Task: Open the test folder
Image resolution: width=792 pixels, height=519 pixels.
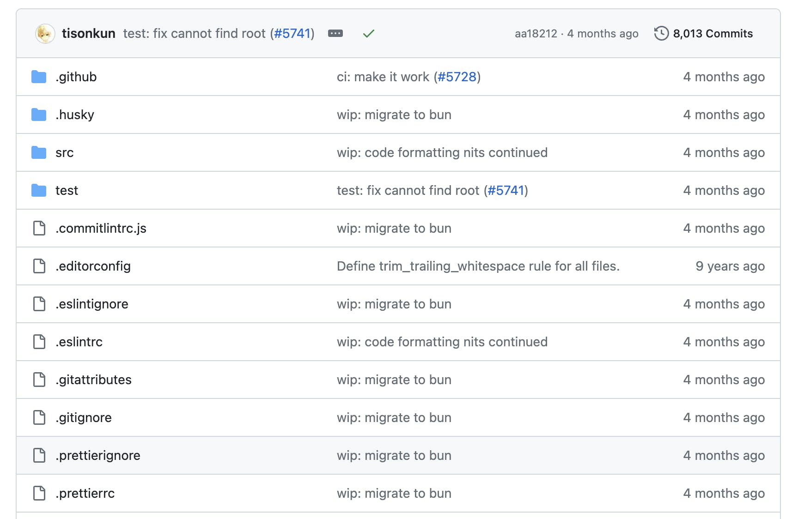Action: [x=67, y=190]
